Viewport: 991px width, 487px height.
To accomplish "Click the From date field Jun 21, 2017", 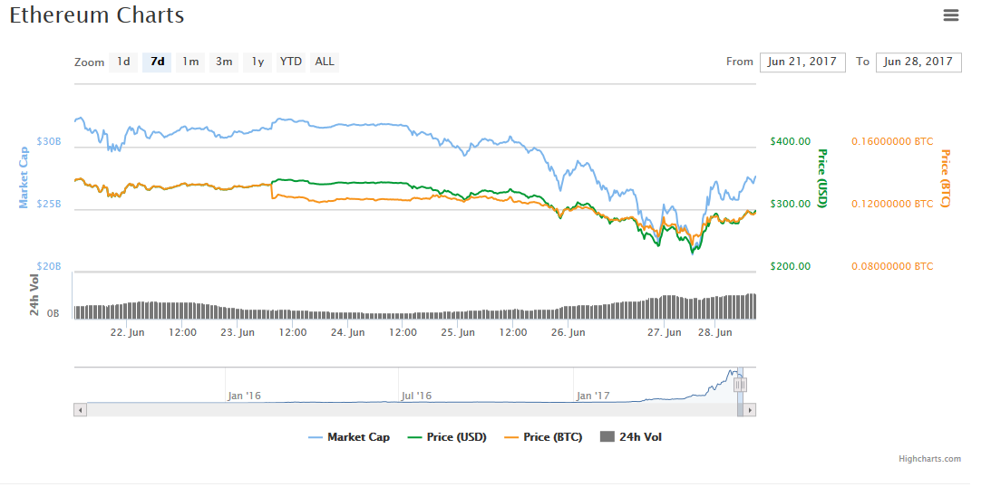I will pos(802,62).
